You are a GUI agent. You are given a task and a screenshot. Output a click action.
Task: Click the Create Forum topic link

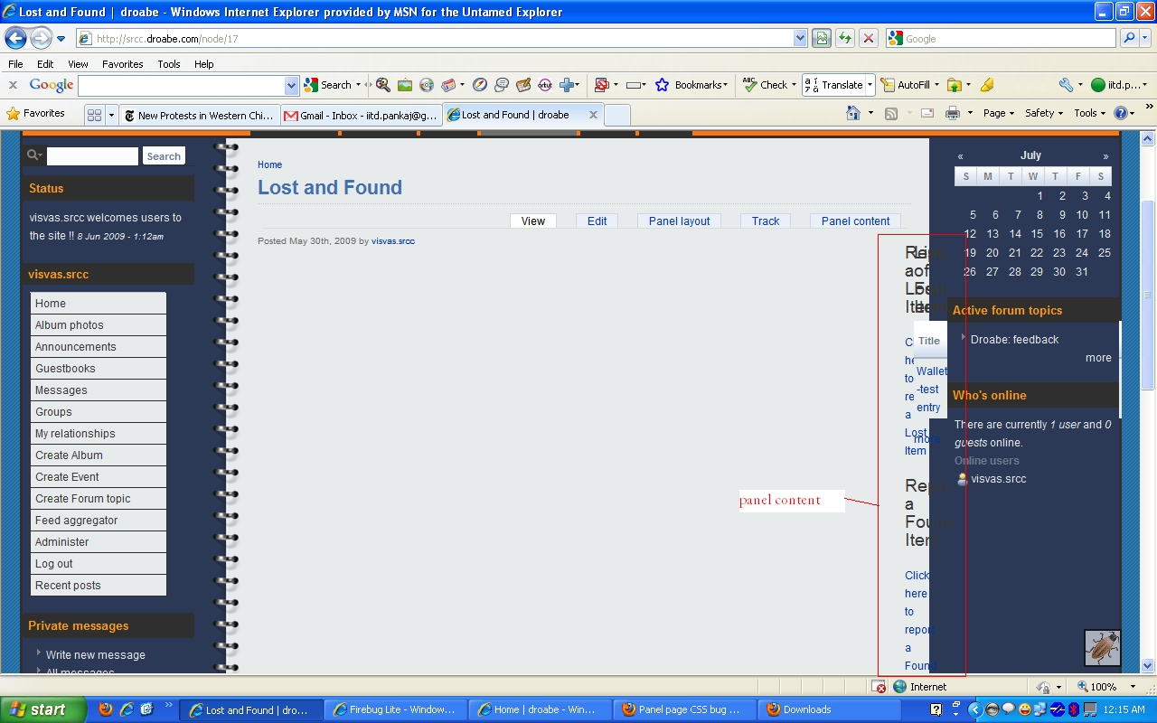(x=83, y=498)
